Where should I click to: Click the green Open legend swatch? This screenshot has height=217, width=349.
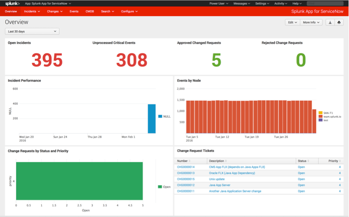160,187
